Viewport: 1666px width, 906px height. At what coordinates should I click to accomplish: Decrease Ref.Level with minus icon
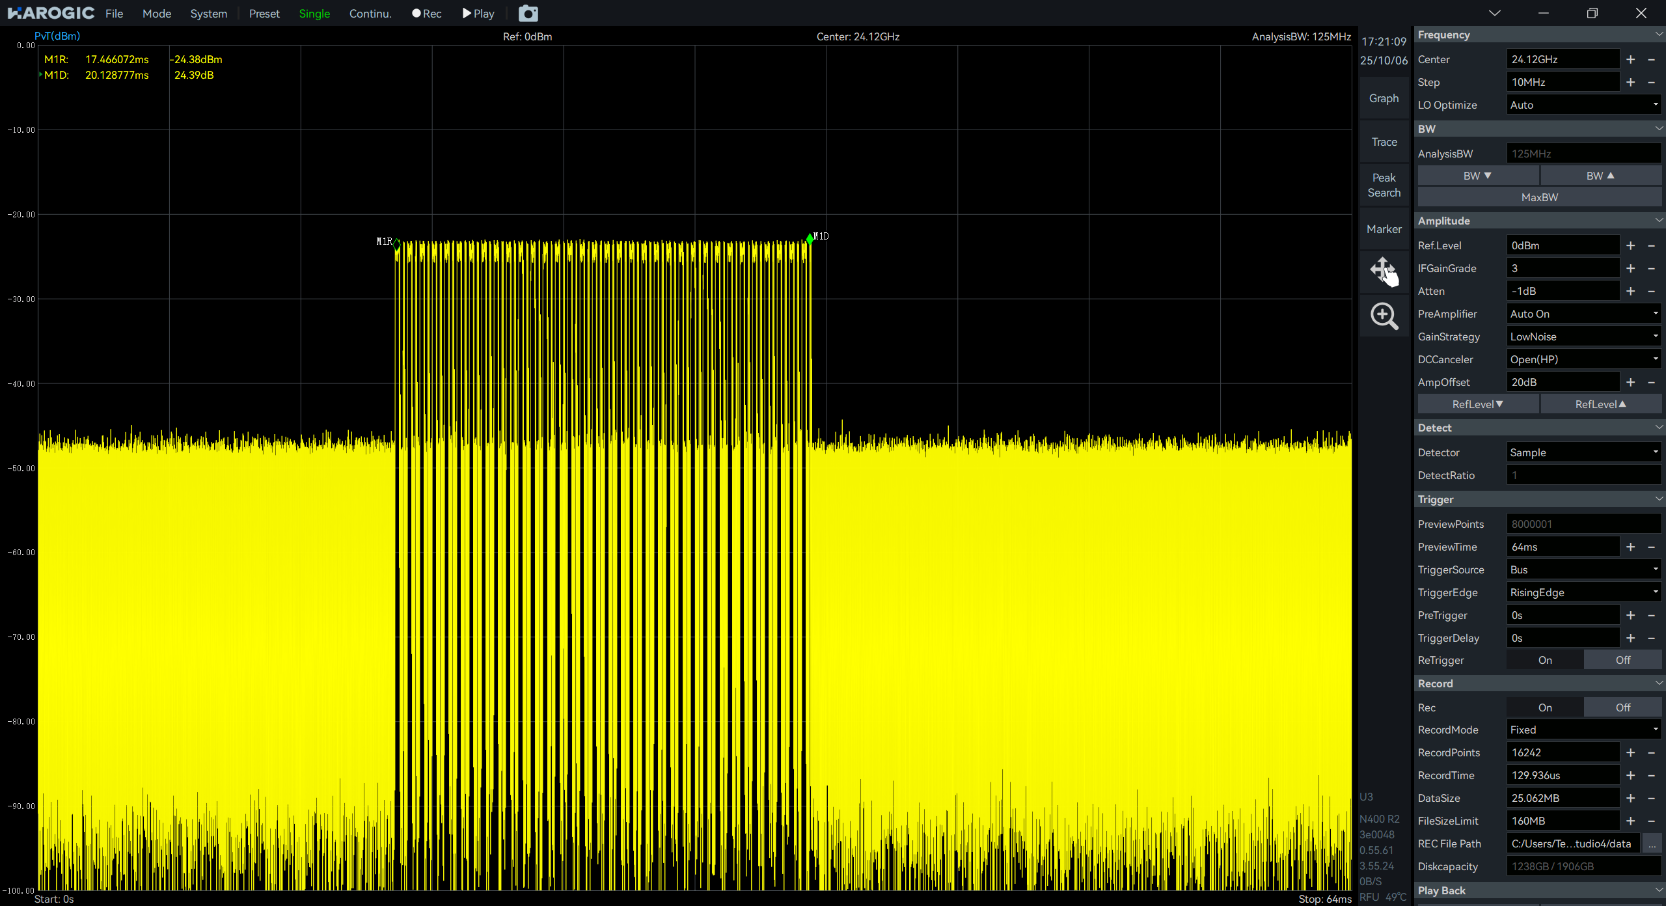point(1651,245)
